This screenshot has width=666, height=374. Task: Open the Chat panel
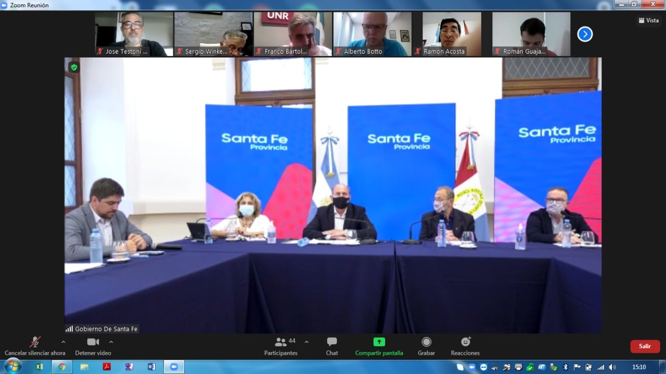pyautogui.click(x=332, y=346)
